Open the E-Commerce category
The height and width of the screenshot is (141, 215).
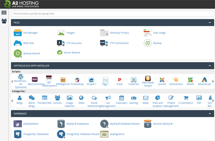click(186, 100)
